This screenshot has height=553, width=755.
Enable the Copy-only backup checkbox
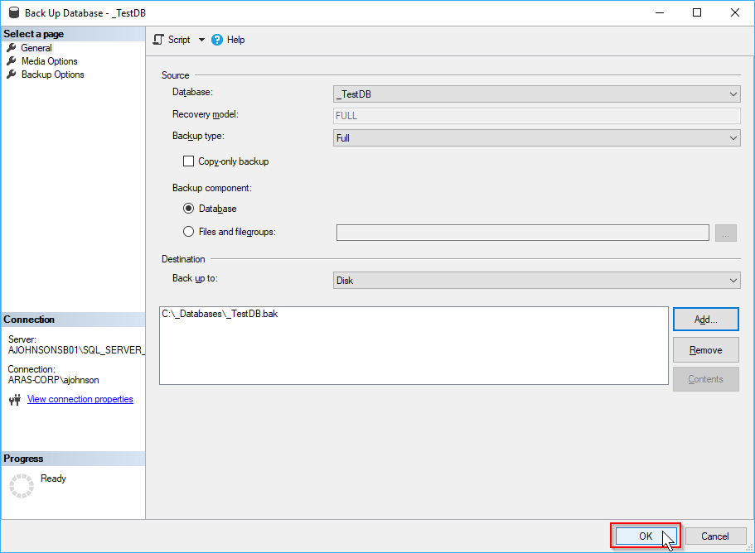(x=188, y=161)
